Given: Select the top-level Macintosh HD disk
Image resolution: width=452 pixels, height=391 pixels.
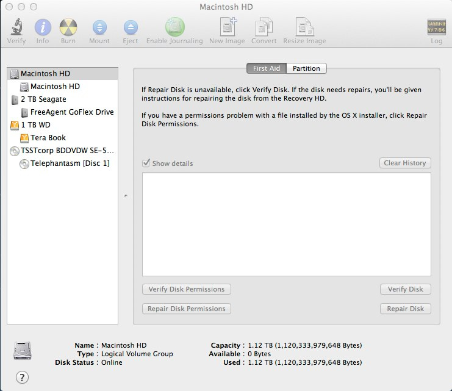Looking at the screenshot, I should point(63,74).
